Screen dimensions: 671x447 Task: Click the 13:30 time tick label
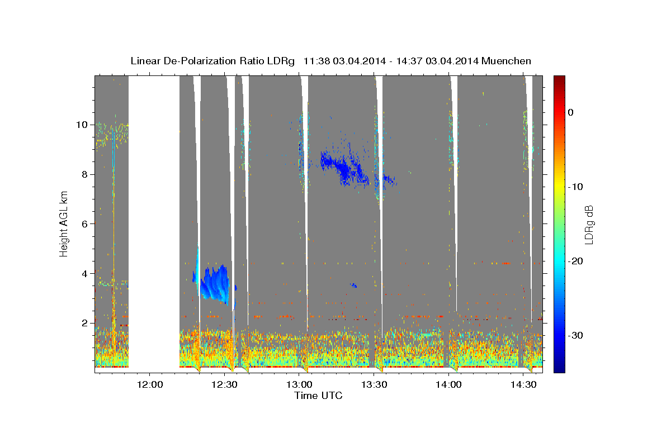374,384
